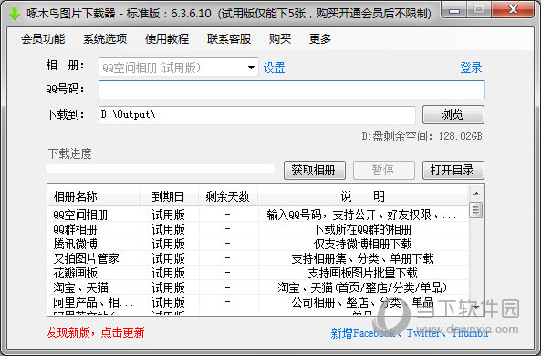Click the green download arrow app icon

(x=15, y=14)
